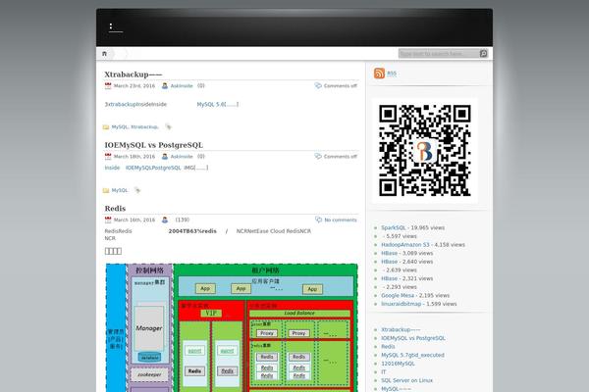Viewport: 589px width, 392px height.
Task: Click the Inside link in IOEMySQL excerpt
Action: pos(112,168)
